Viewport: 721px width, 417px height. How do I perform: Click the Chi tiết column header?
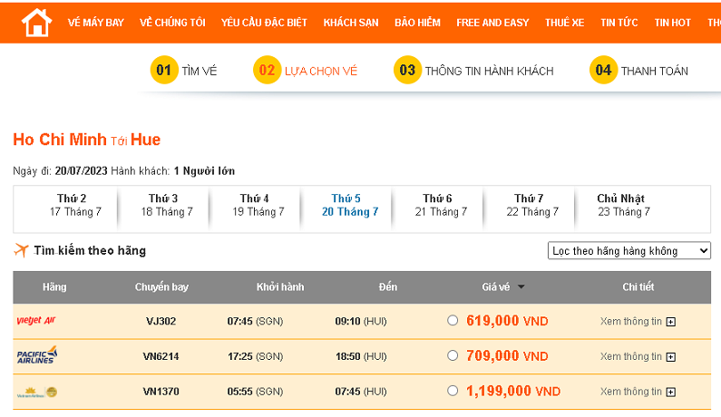click(638, 286)
